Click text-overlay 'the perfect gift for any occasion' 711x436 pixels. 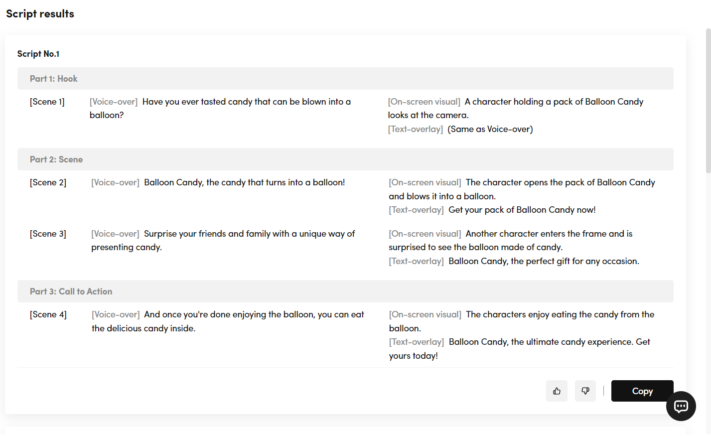coord(574,261)
